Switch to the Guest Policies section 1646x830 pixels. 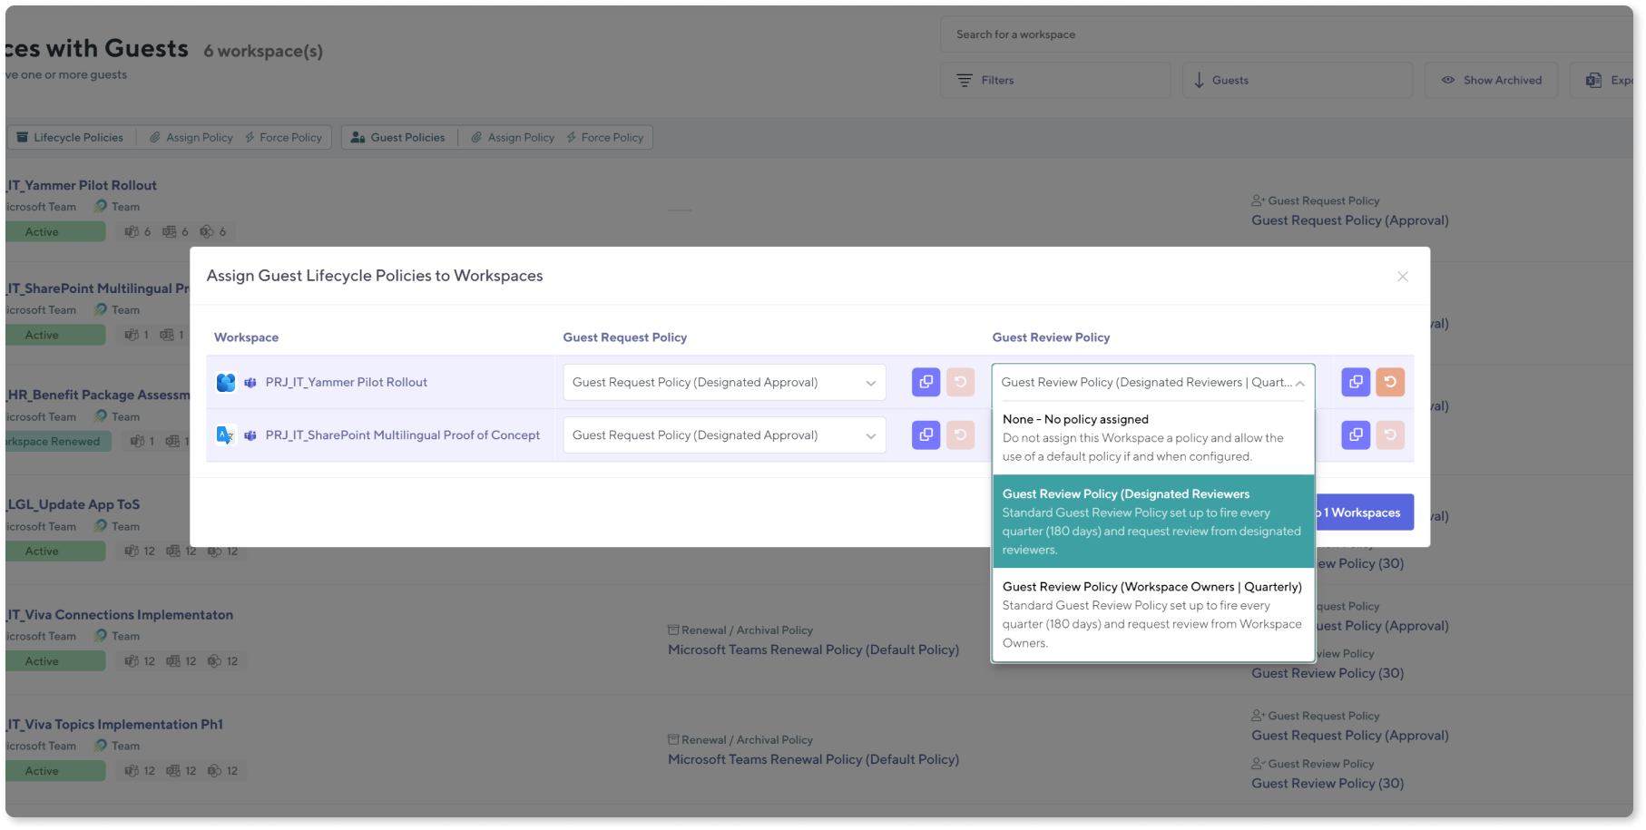point(399,137)
